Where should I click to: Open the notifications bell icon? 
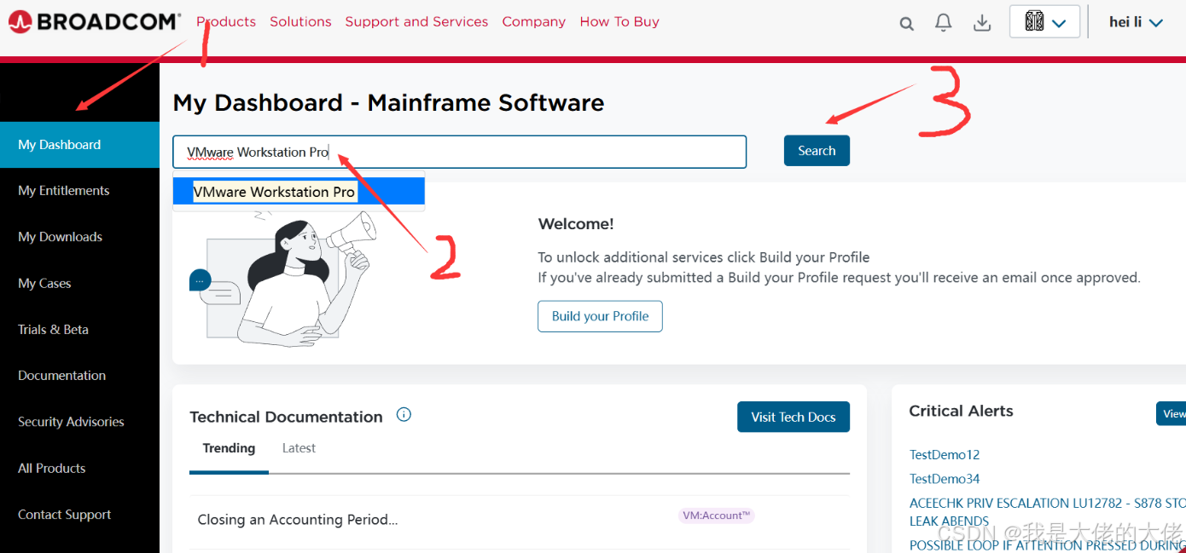tap(943, 23)
